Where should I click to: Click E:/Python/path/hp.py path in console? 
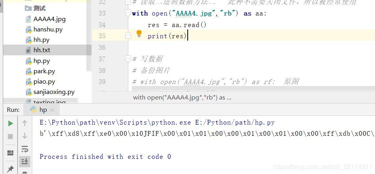pyautogui.click(x=235, y=123)
